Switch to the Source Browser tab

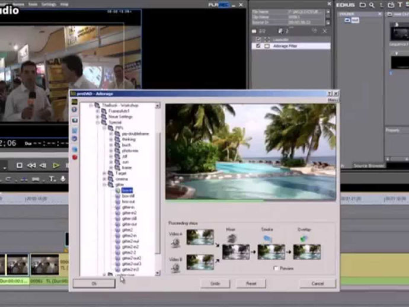(x=369, y=165)
